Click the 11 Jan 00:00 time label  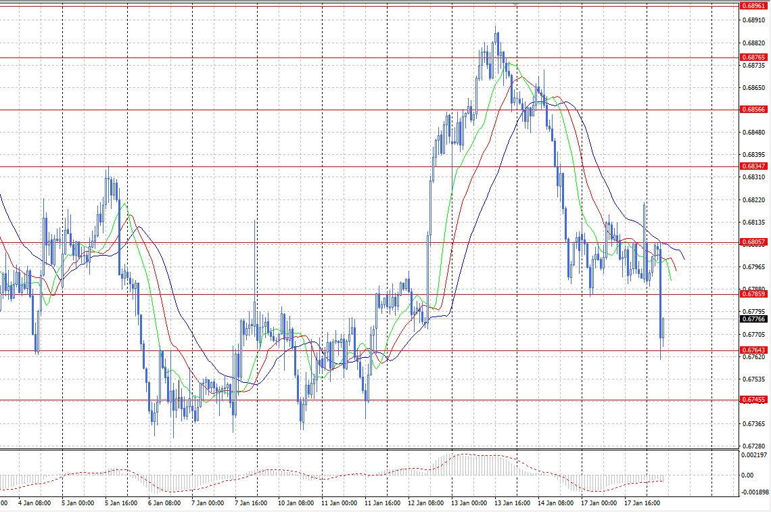click(340, 503)
